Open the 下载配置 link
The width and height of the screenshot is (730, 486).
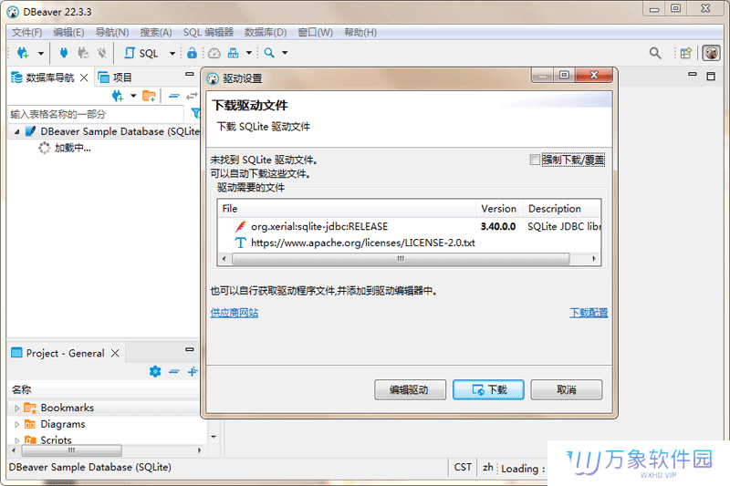tap(589, 313)
